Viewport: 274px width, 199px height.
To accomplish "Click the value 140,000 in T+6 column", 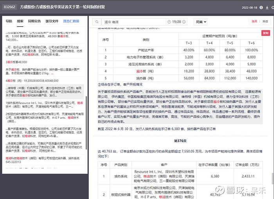I will (251, 78).
